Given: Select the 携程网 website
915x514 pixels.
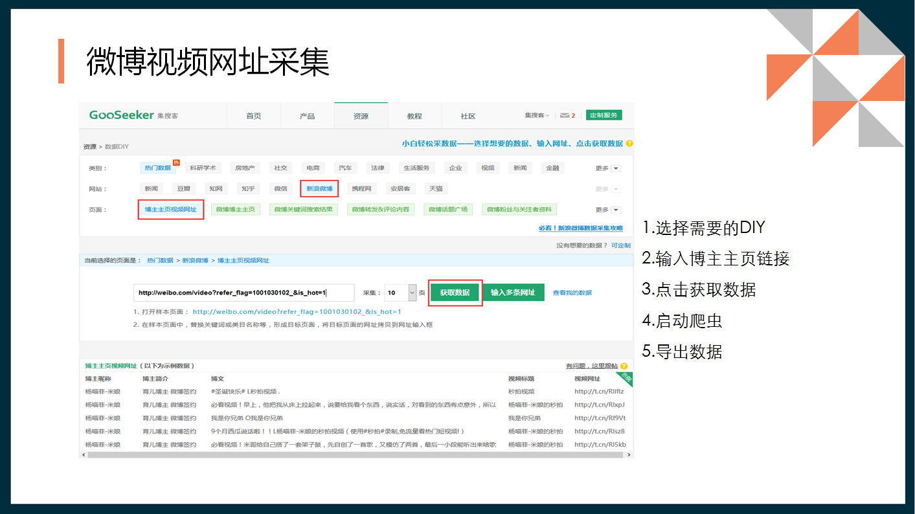Looking at the screenshot, I should (x=361, y=188).
